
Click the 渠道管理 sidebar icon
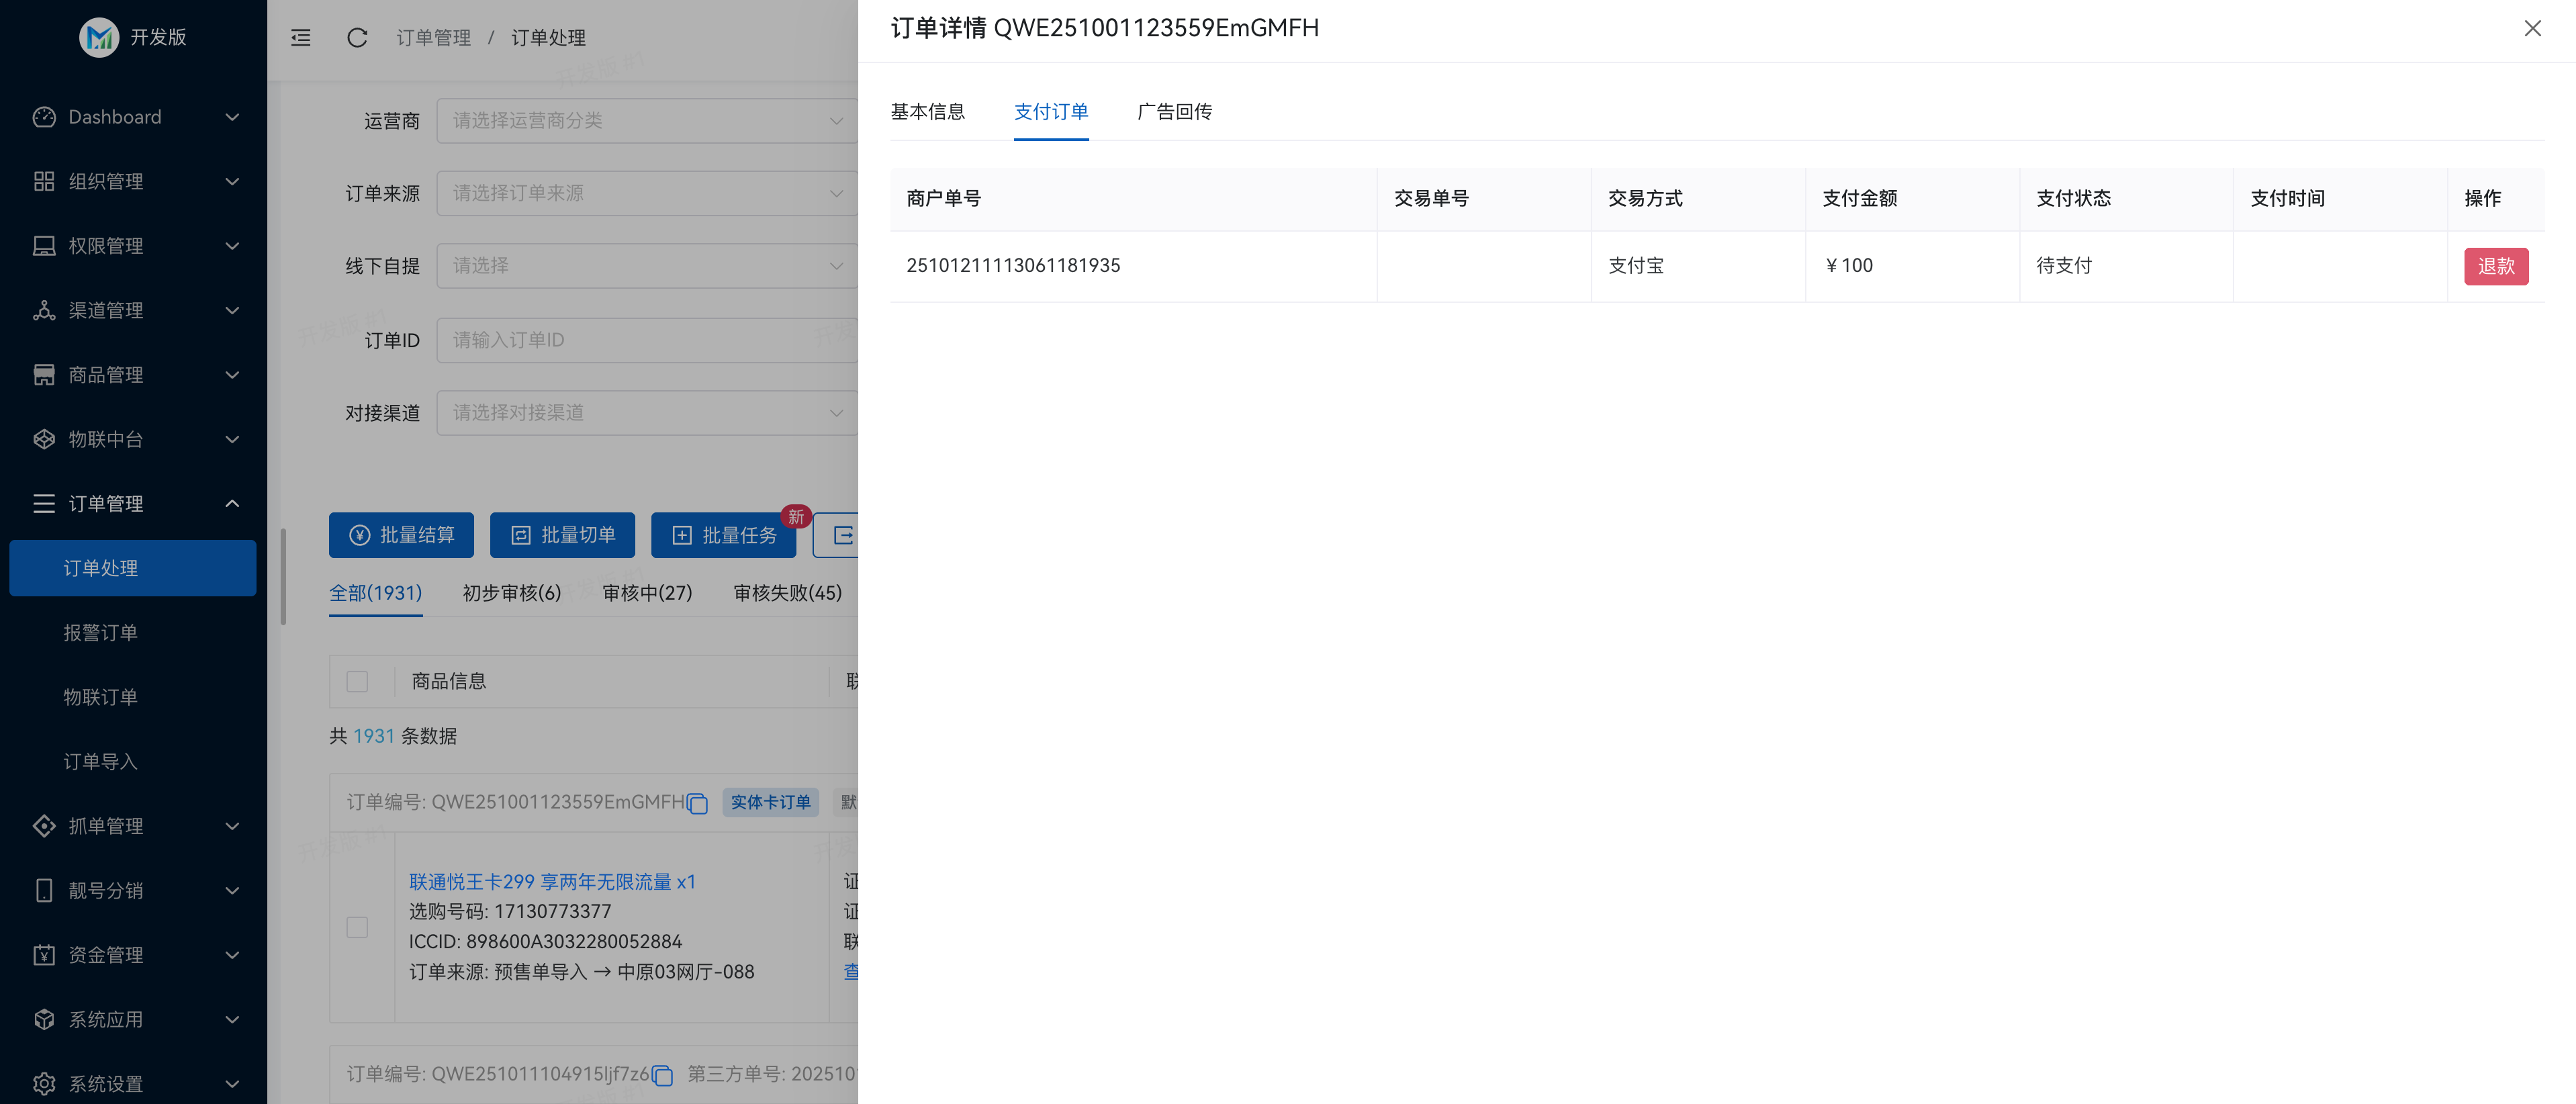click(x=43, y=310)
